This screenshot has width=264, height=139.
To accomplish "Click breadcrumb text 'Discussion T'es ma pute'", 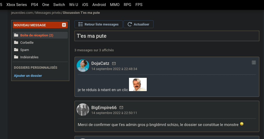I will click(x=82, y=13).
